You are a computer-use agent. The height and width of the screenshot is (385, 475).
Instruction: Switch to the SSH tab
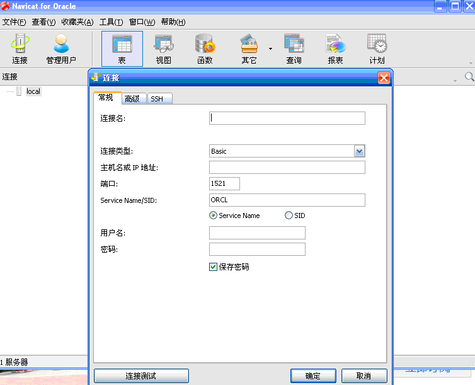coord(156,99)
